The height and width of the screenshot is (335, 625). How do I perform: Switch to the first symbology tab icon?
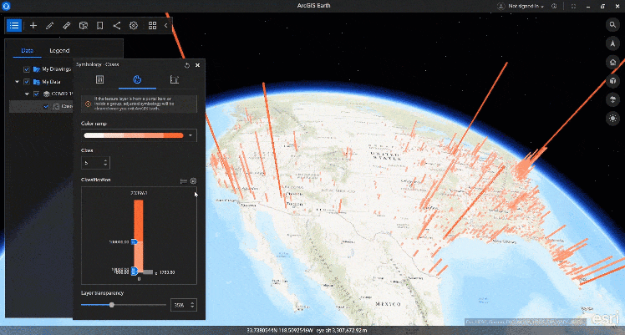(99, 79)
